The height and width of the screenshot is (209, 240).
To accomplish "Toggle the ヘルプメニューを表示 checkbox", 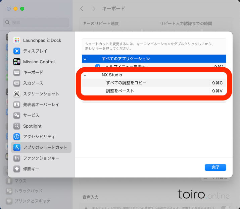I will pos(98,66).
